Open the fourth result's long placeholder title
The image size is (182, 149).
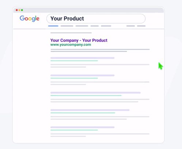coord(95,93)
